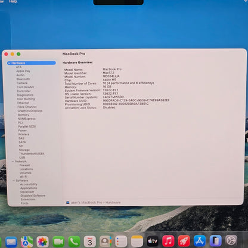Open the Music app icon

168,241
